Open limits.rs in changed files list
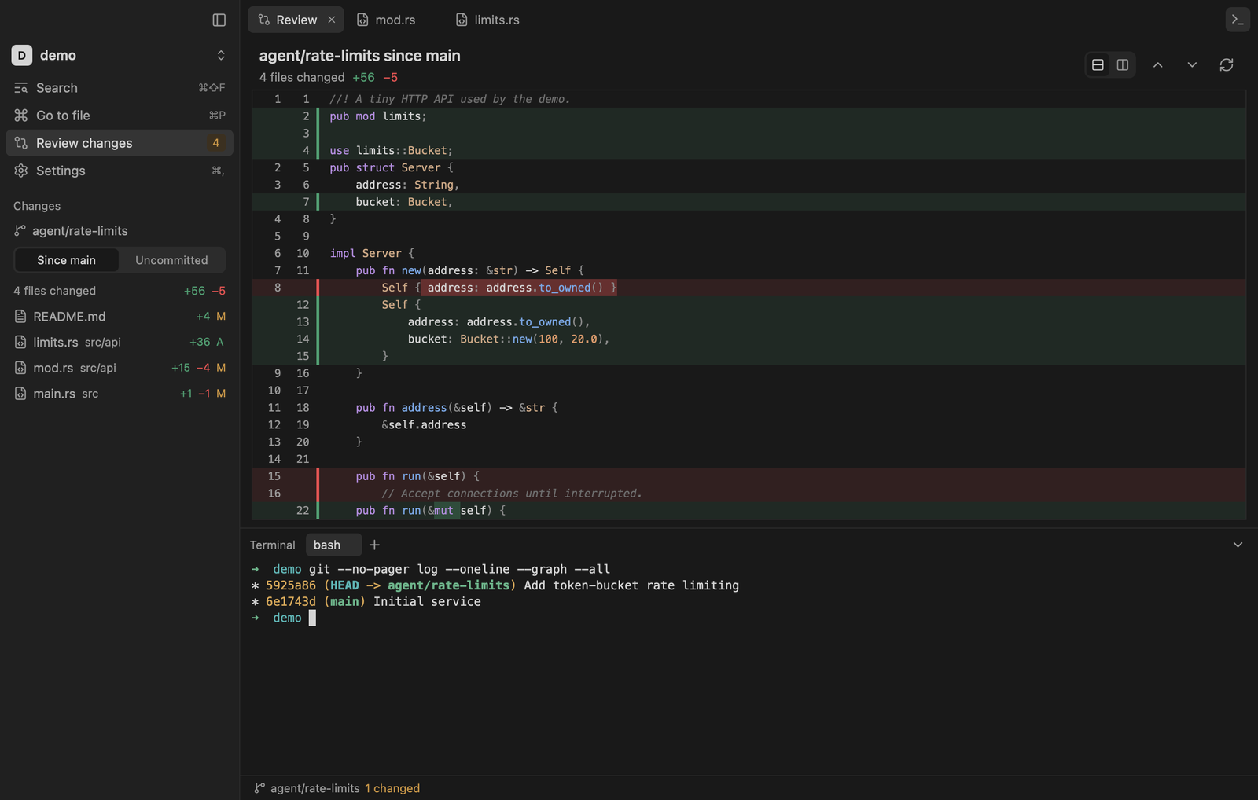This screenshot has height=800, width=1258. coord(120,342)
